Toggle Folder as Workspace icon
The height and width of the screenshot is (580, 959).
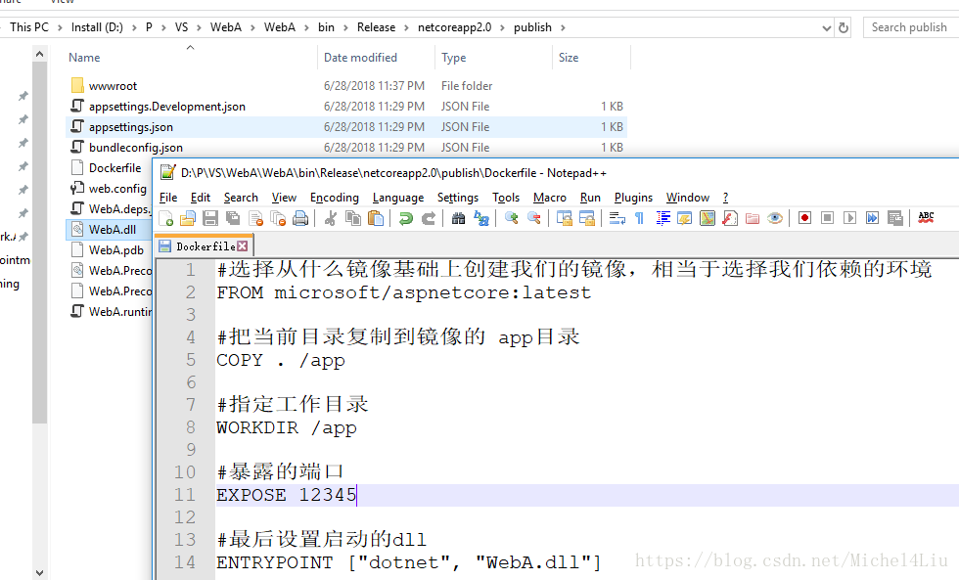(753, 218)
